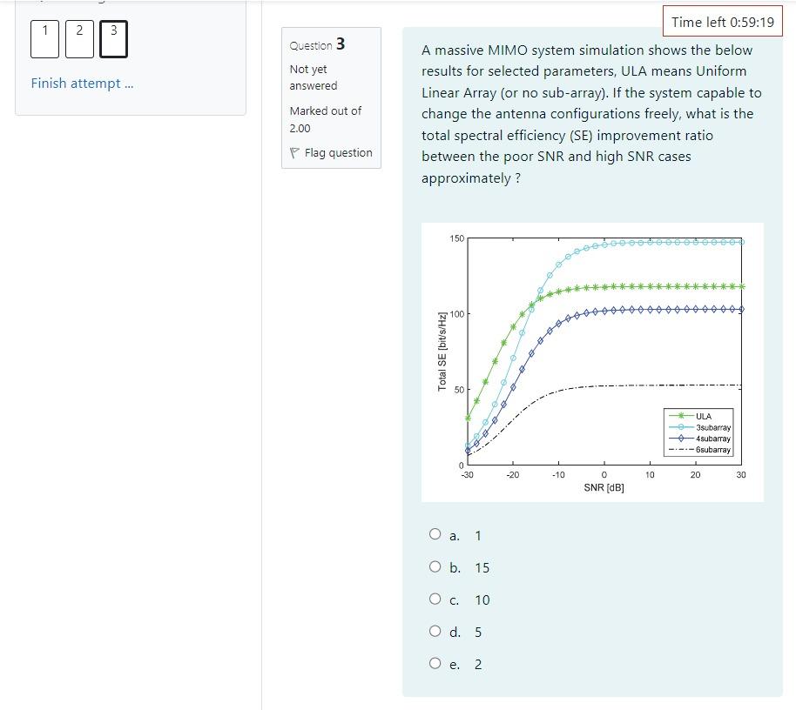Navigate to question 2 in the quiz navigation
The width and height of the screenshot is (796, 710).
click(79, 38)
